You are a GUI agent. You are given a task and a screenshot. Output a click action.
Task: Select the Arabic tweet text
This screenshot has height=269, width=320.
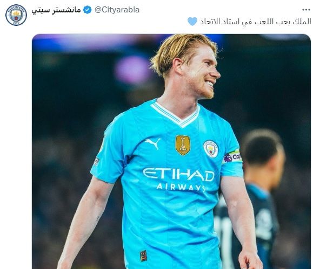256,22
